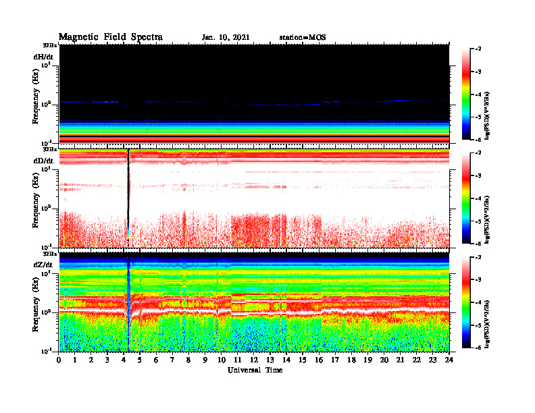Click the hour tick label "21"
Image resolution: width=535 pixels, height=413 pixels.
click(400, 360)
